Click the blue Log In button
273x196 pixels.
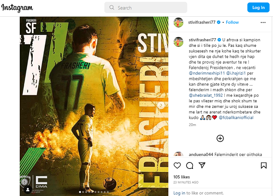(x=258, y=7)
